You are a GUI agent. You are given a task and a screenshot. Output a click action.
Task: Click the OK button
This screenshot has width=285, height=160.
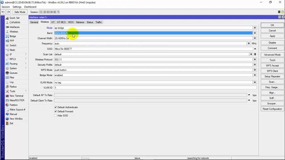tap(272, 25)
